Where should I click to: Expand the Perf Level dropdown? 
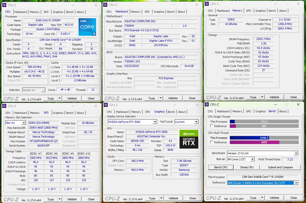[x=196, y=122]
